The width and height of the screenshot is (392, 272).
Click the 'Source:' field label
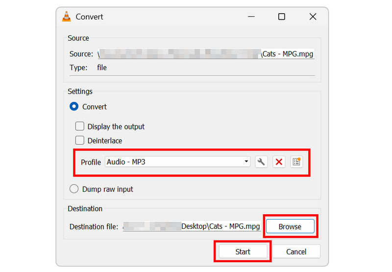coord(81,54)
